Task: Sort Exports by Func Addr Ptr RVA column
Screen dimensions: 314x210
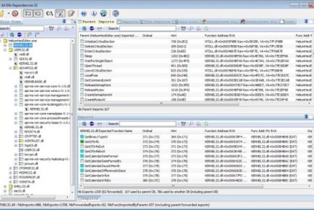Action: click(x=264, y=131)
